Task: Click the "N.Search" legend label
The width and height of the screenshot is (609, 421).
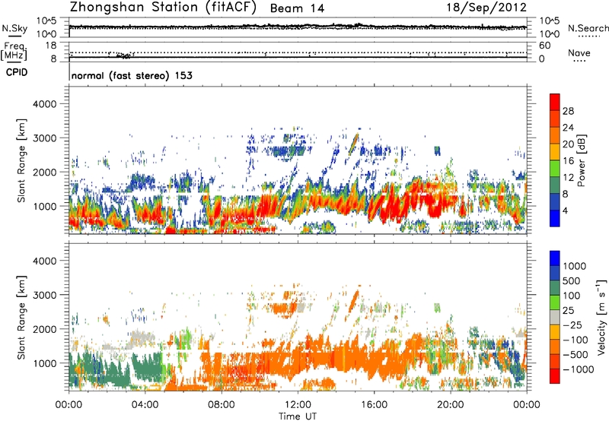Action: coord(588,28)
